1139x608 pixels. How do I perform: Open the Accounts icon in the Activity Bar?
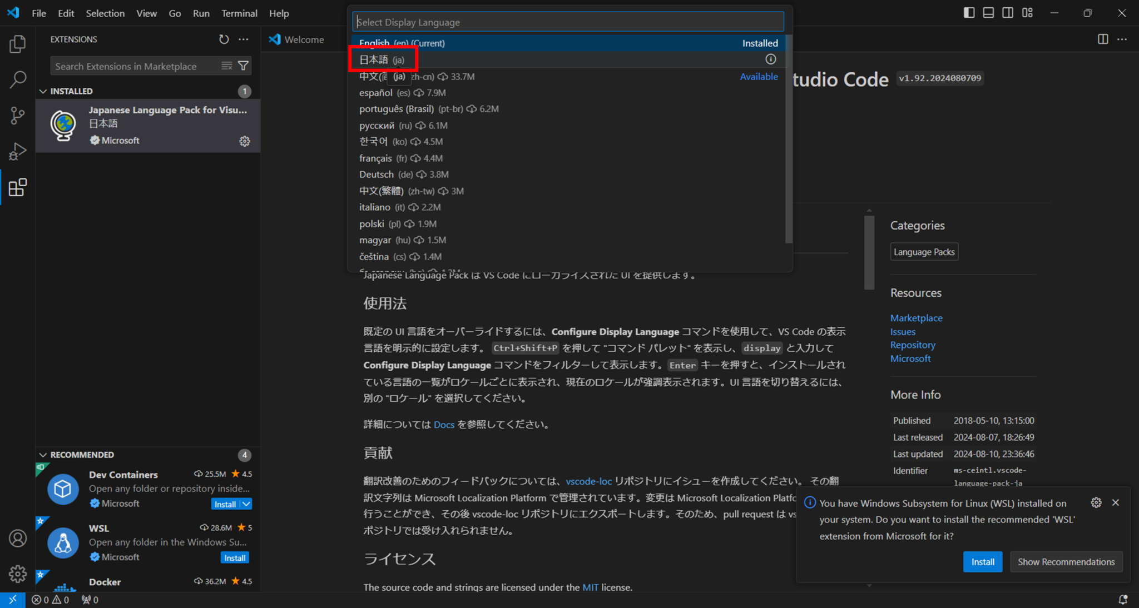coord(17,538)
